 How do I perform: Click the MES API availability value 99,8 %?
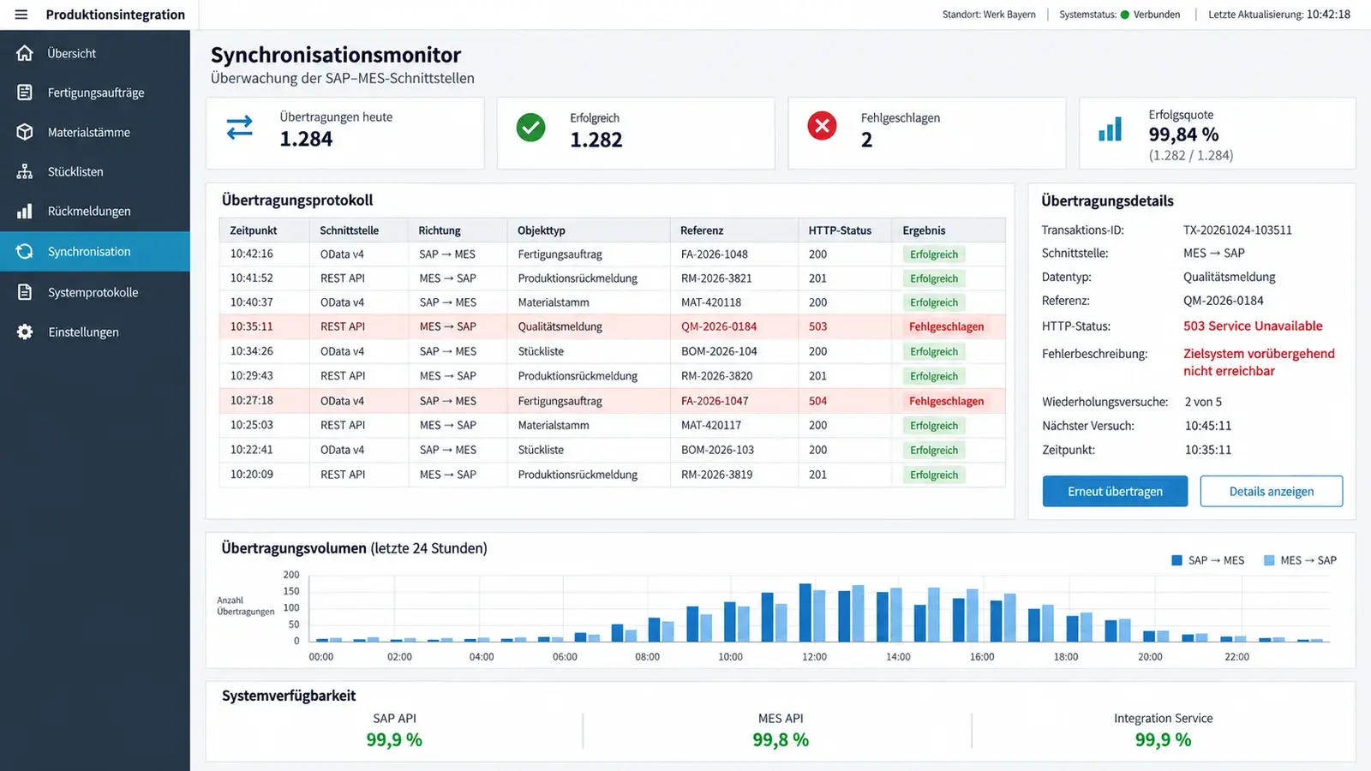click(781, 740)
